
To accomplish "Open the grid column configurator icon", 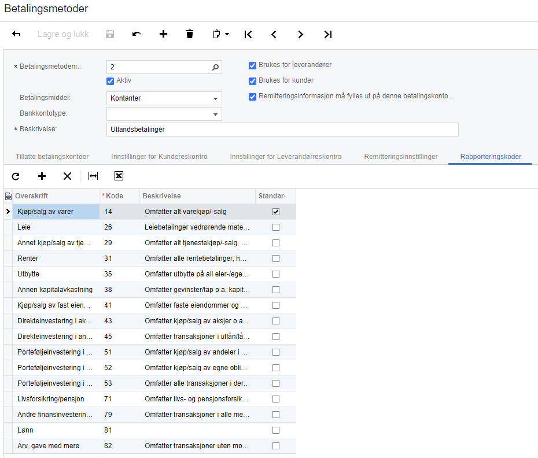I will 8,196.
